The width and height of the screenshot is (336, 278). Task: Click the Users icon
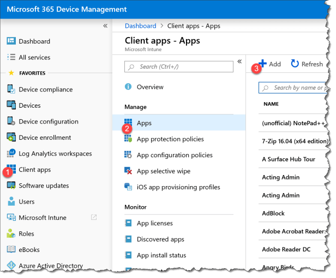[x=11, y=201]
